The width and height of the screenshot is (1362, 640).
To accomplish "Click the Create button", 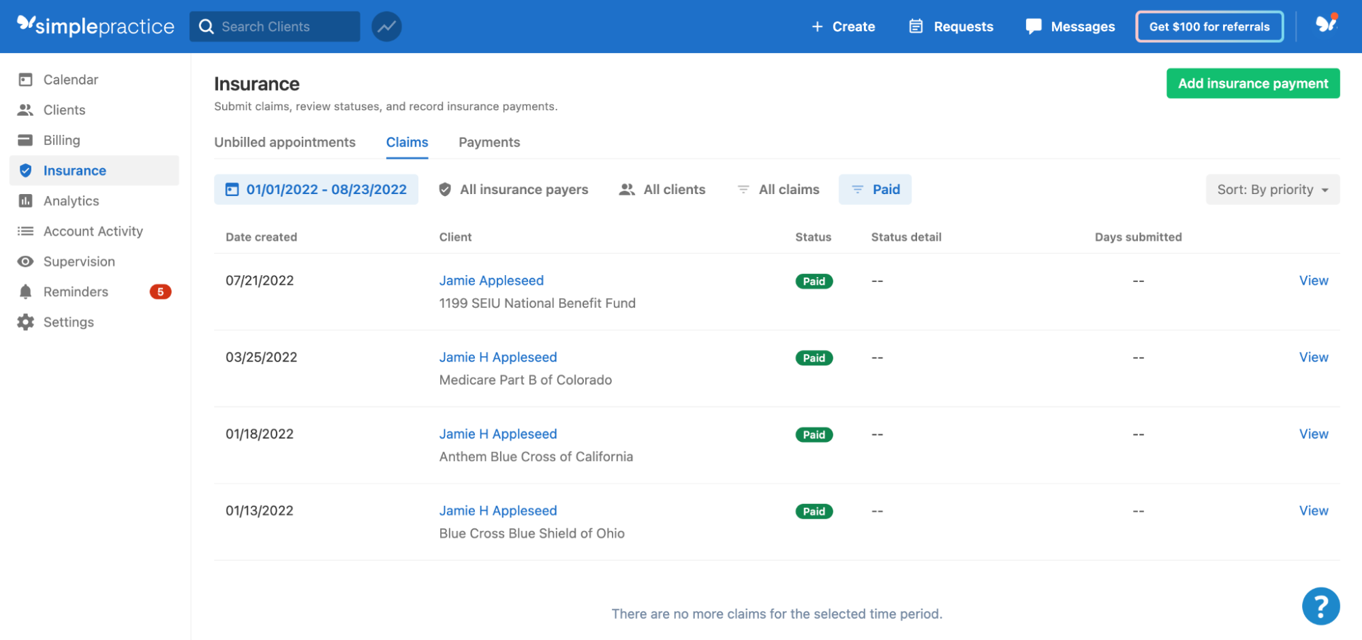I will point(843,27).
